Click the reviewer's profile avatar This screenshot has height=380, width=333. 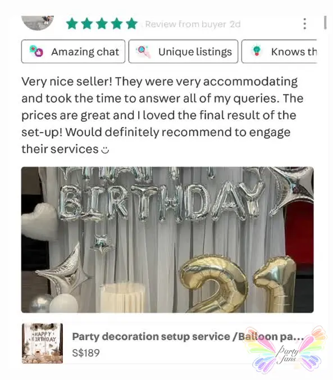pos(38,23)
